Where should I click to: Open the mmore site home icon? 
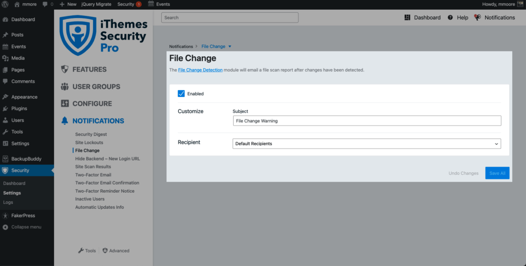coord(17,4)
